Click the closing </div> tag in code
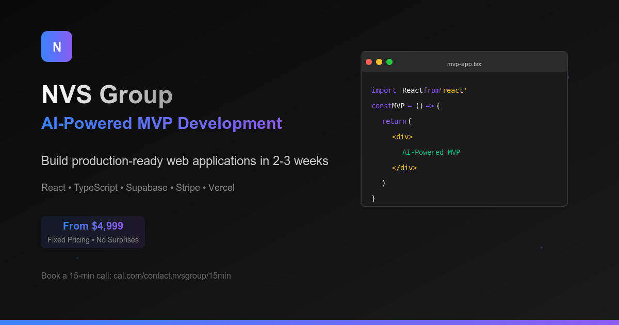This screenshot has width=619, height=325. click(404, 168)
